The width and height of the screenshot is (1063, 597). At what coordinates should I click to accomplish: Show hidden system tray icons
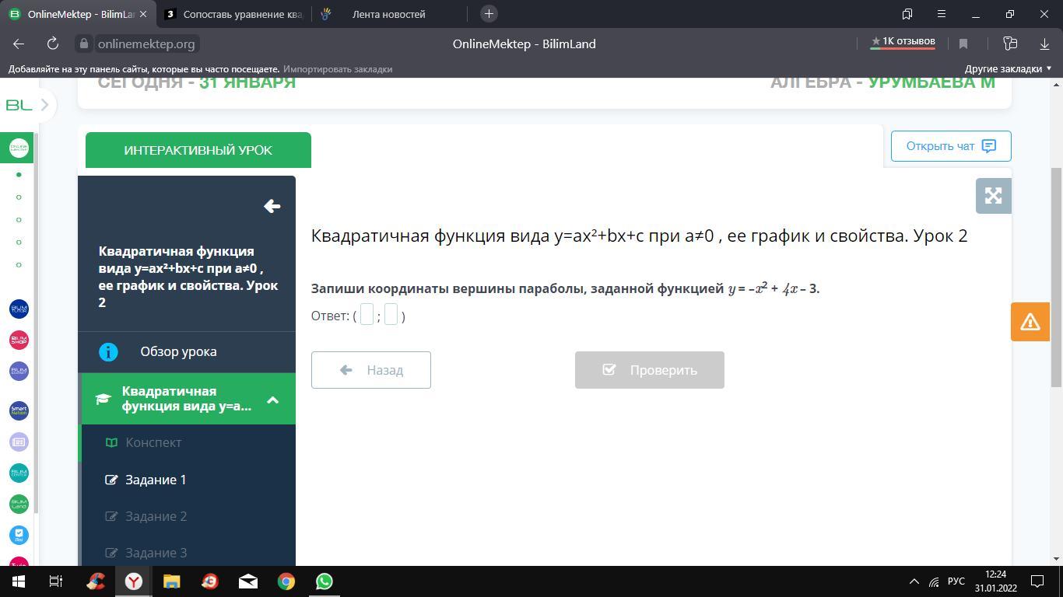point(914,581)
